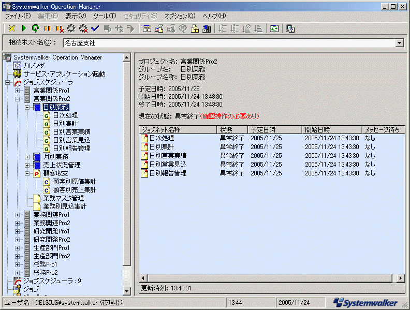Click the green play start icon
The width and height of the screenshot is (410, 310).
pos(24,28)
